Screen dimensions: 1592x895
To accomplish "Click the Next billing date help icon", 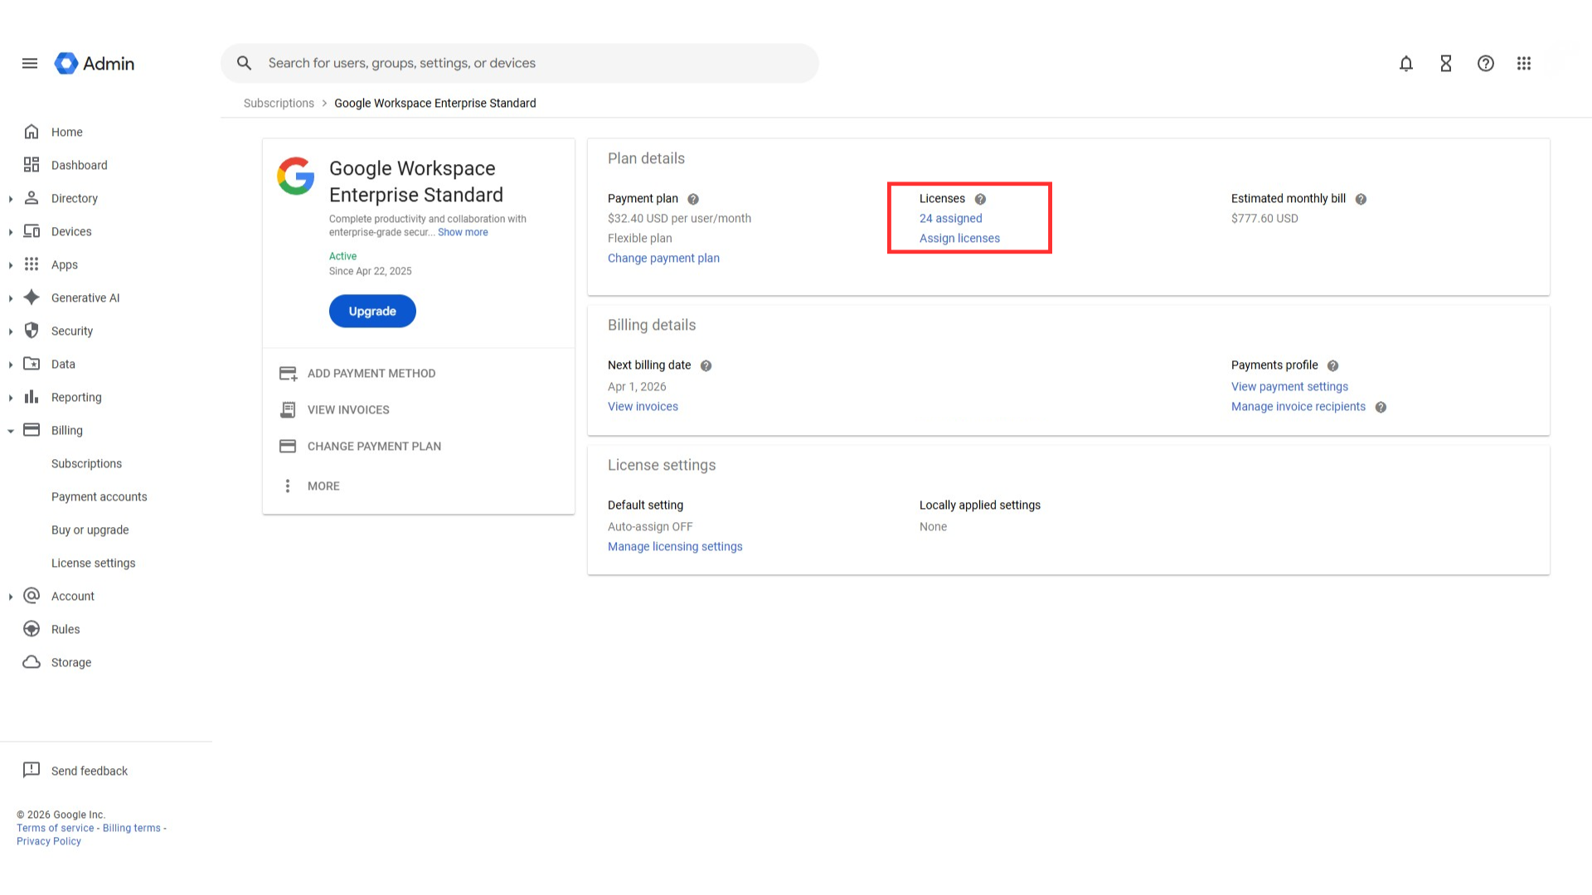I will pos(706,365).
